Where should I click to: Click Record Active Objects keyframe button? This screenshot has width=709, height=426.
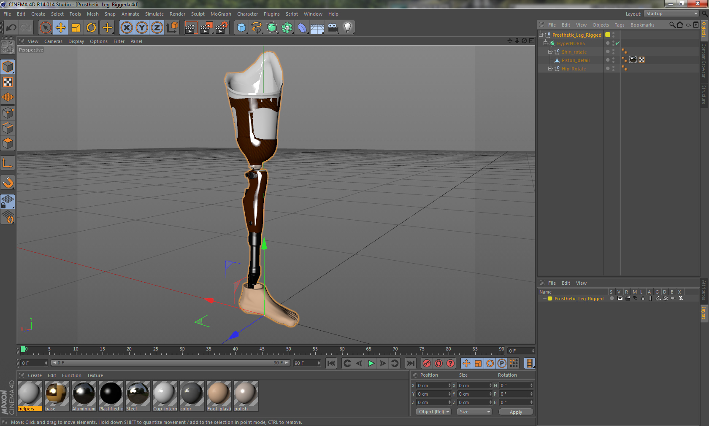426,363
